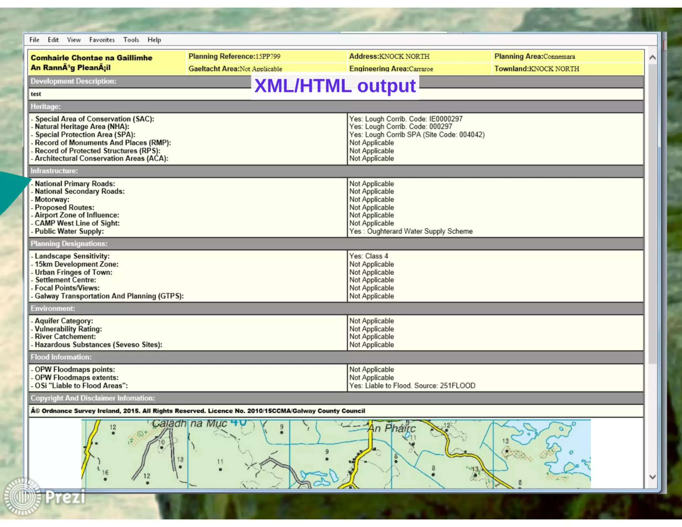Open the Favorites menu

click(102, 40)
